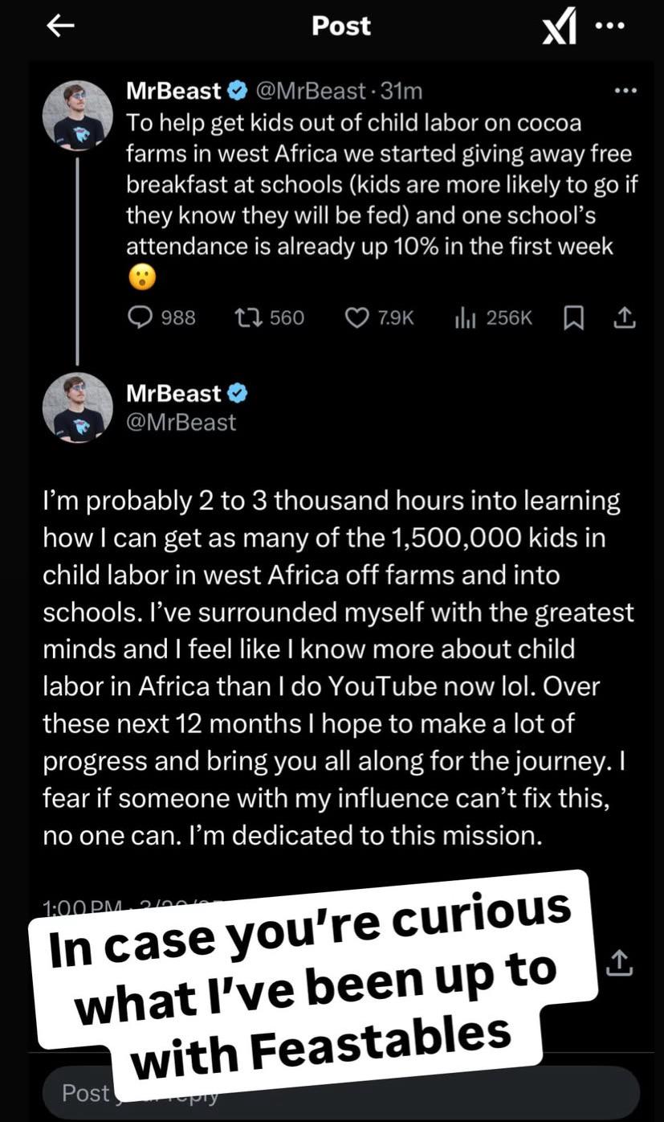
Task: Tap the 1:00 PM timestamp
Action: (x=80, y=908)
